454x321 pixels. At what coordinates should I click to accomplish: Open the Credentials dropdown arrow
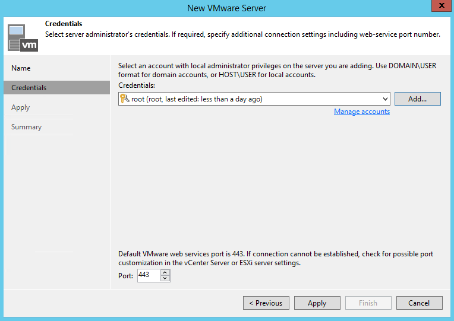click(x=384, y=99)
